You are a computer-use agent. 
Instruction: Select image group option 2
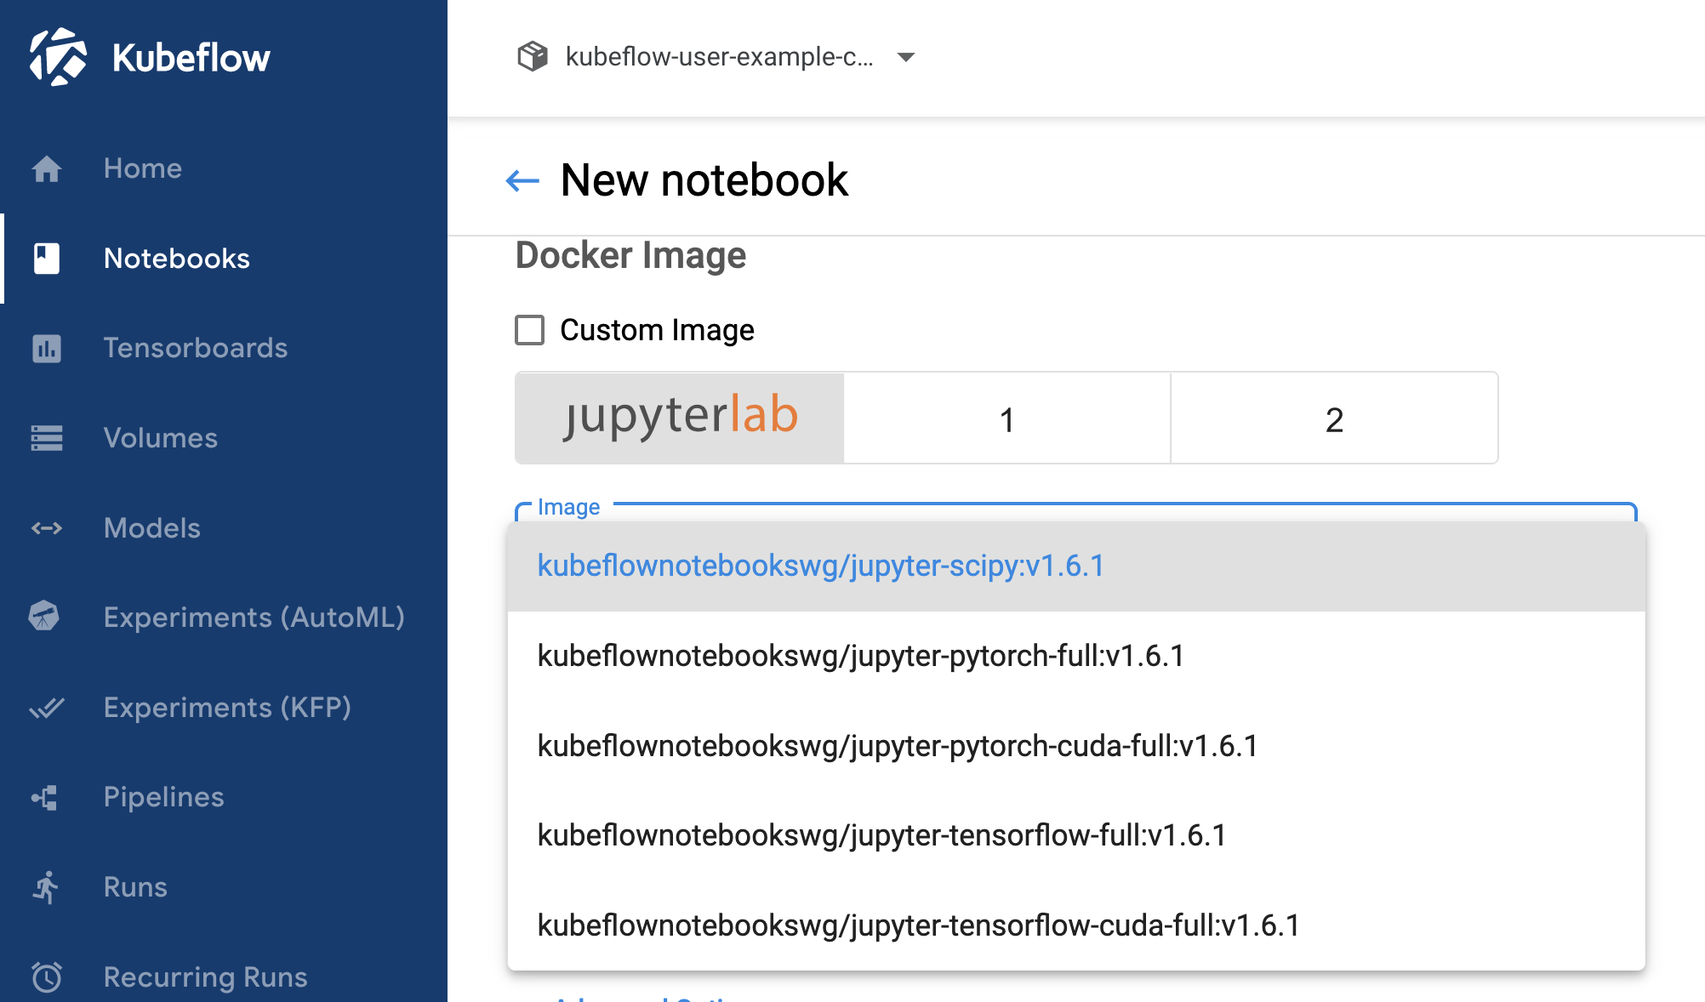point(1334,419)
